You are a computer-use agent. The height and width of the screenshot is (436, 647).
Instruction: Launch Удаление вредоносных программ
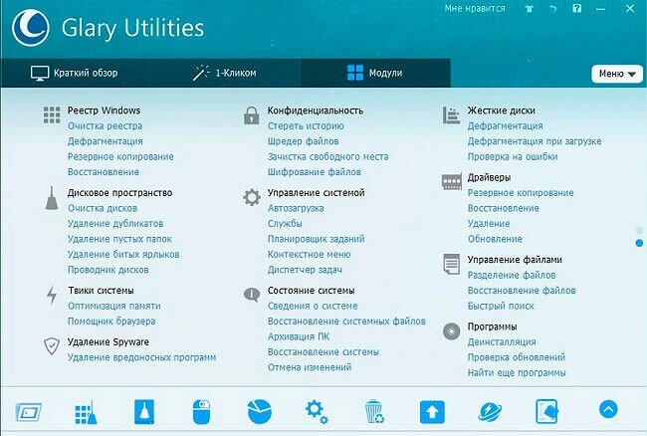[141, 357]
